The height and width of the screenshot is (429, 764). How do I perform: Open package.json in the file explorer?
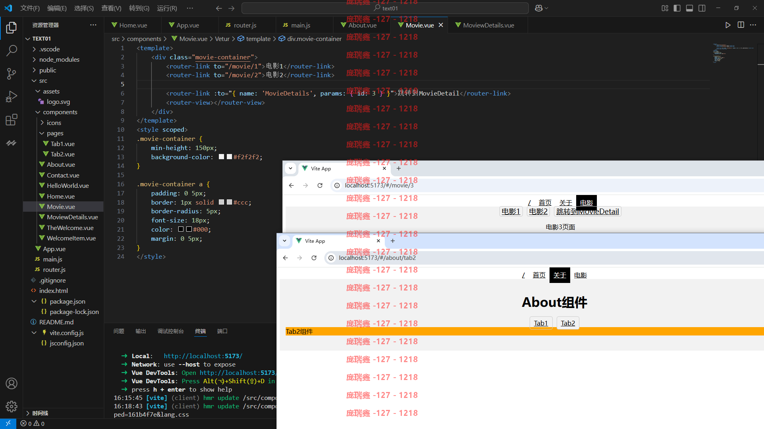pos(67,302)
